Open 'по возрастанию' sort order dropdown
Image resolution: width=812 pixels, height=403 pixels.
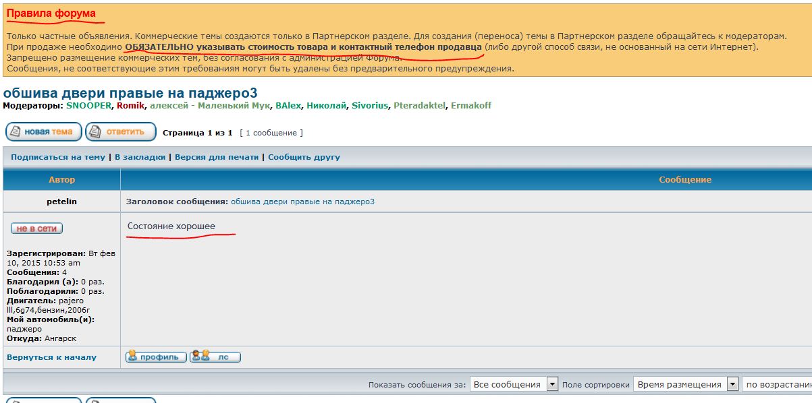tap(777, 384)
